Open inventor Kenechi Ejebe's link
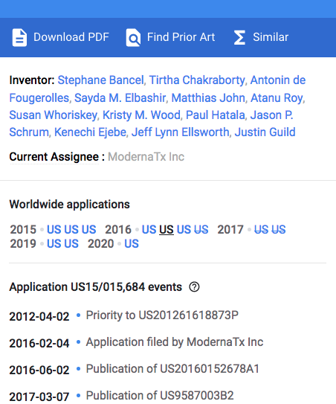The height and width of the screenshot is (404, 336). (91, 132)
